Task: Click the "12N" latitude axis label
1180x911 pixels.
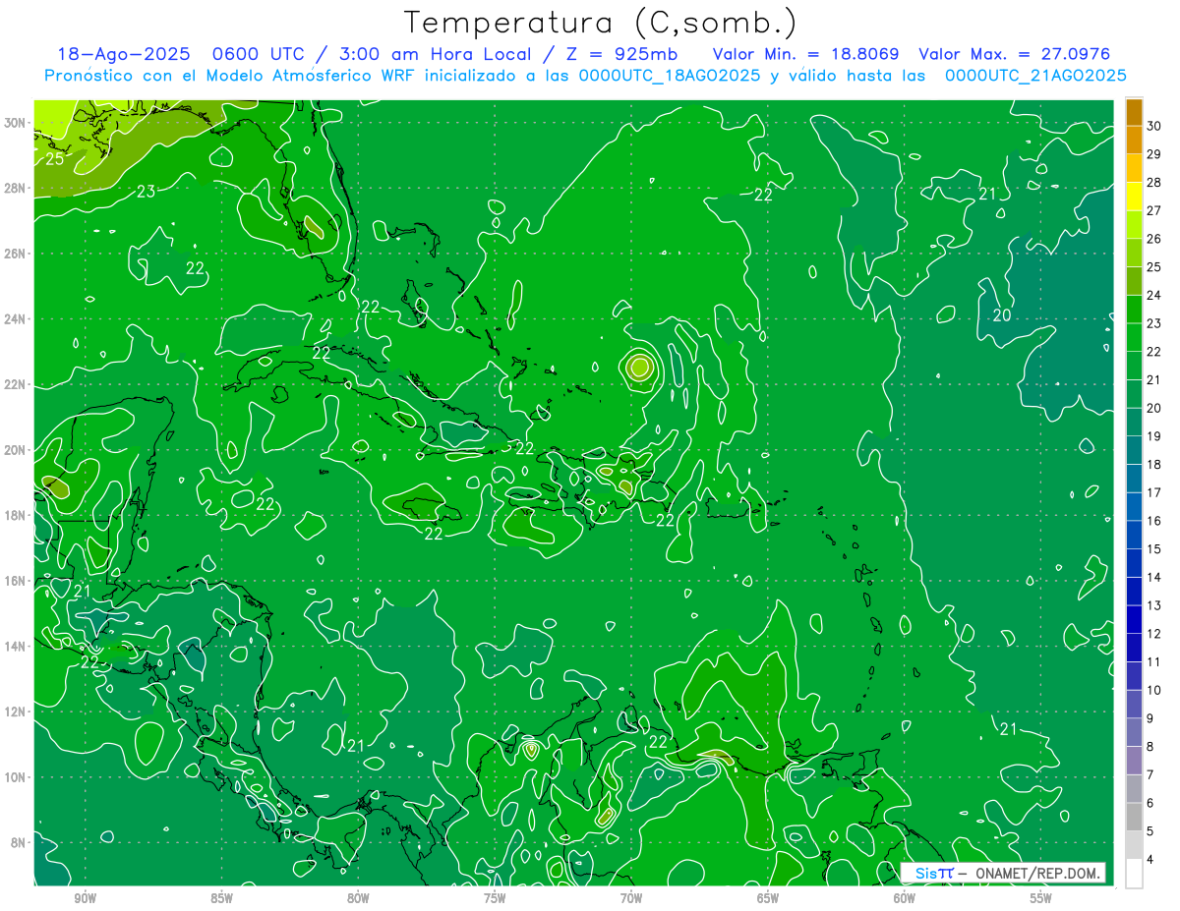Action: (x=17, y=712)
